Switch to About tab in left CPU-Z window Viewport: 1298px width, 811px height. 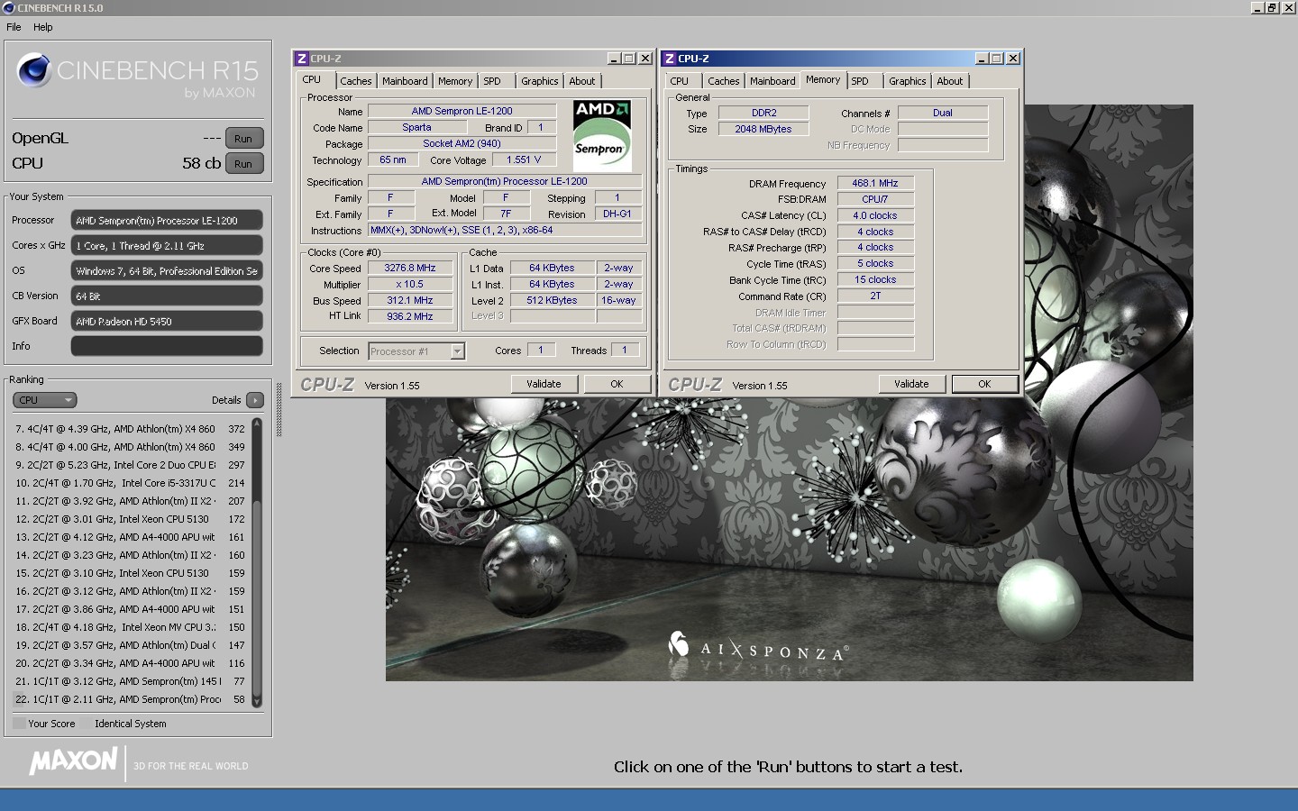click(x=582, y=81)
